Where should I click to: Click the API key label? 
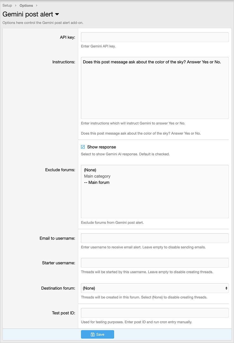pos(67,37)
